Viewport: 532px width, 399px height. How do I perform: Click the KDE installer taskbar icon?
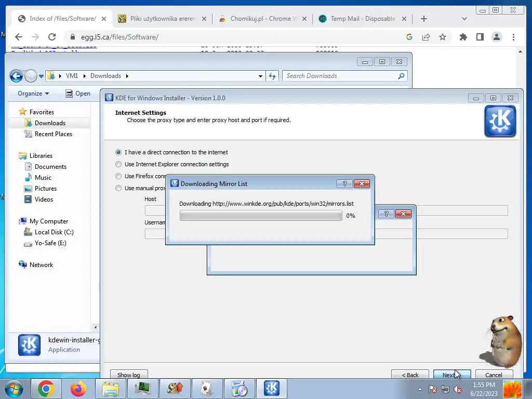[272, 389]
